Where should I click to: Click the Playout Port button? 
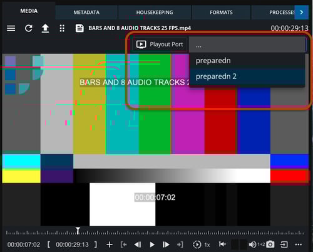coord(160,45)
